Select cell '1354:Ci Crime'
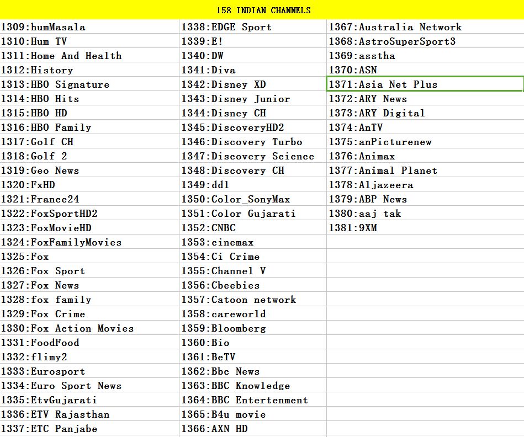Screen dimensions: 524x437 click(253, 257)
